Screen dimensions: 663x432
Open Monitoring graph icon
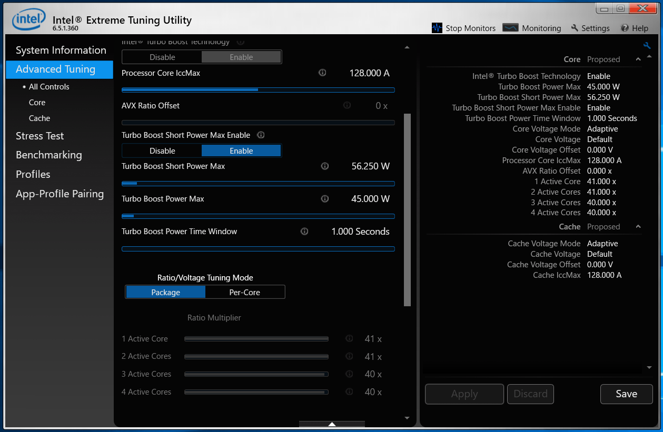coord(511,28)
